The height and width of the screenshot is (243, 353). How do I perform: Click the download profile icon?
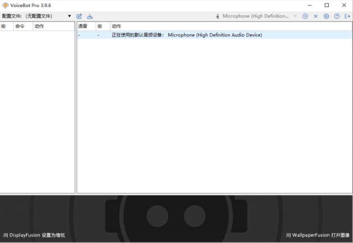point(90,16)
